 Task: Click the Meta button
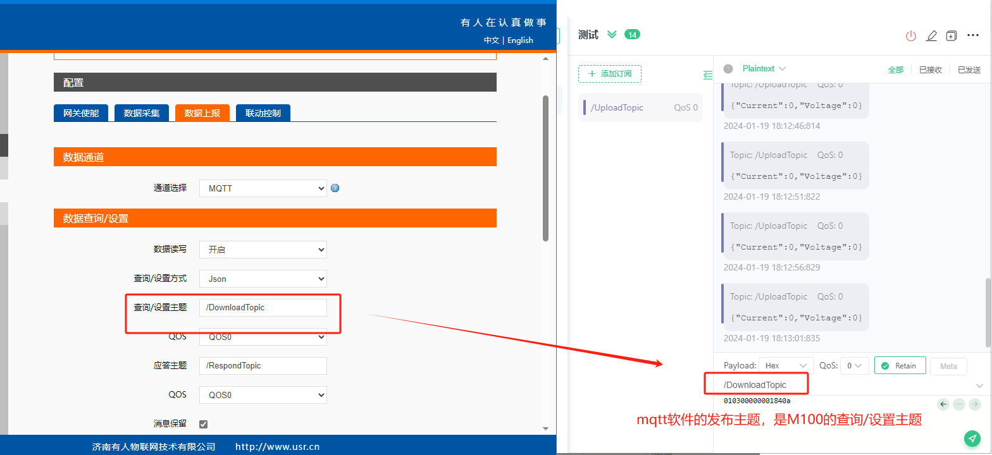(949, 366)
